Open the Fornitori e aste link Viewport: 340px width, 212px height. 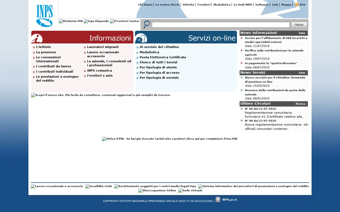100,76
